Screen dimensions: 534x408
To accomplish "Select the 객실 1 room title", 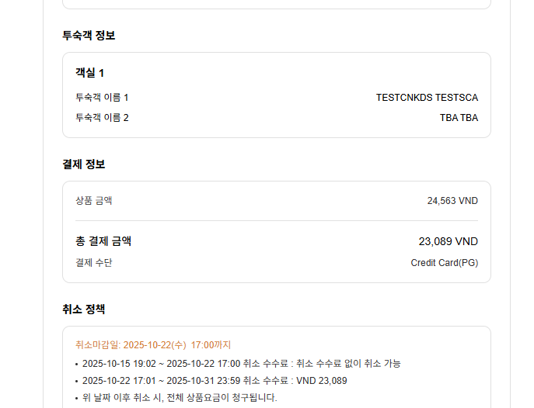I will 89,73.
